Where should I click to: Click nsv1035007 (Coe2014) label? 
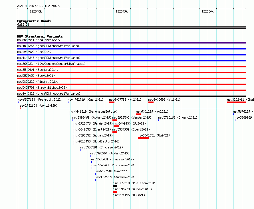point(34,52)
